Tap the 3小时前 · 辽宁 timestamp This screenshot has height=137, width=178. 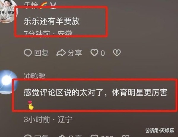point(48,119)
